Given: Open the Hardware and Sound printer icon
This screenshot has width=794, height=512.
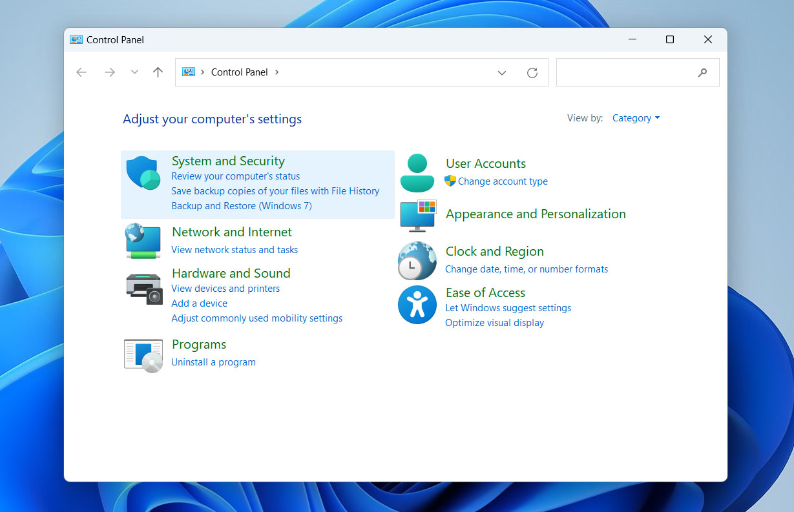Looking at the screenshot, I should click(x=143, y=289).
